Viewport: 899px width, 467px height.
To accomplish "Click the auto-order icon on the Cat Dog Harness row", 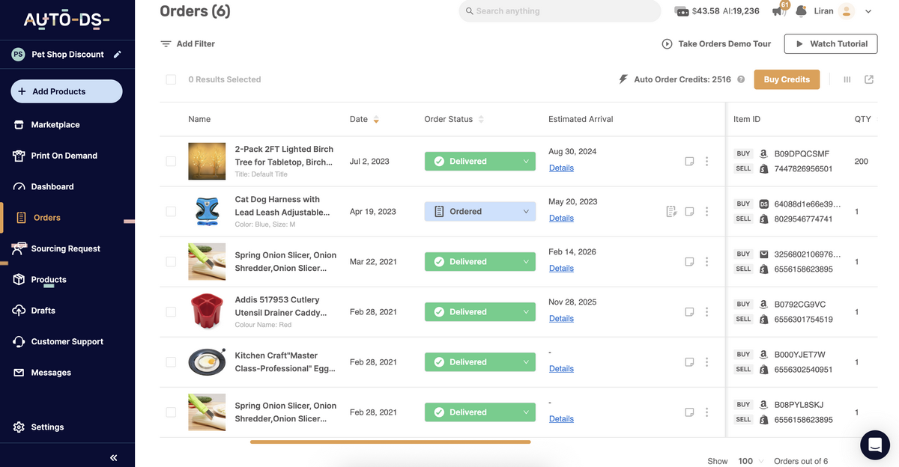I will pos(671,212).
